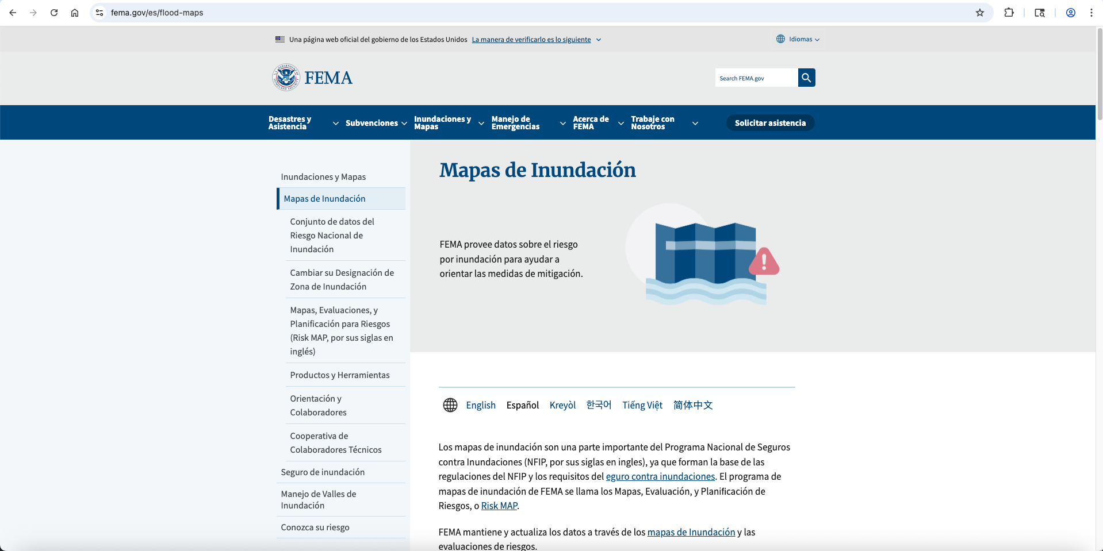
Task: Switch the page language to Tiếng Việt
Action: click(x=642, y=405)
